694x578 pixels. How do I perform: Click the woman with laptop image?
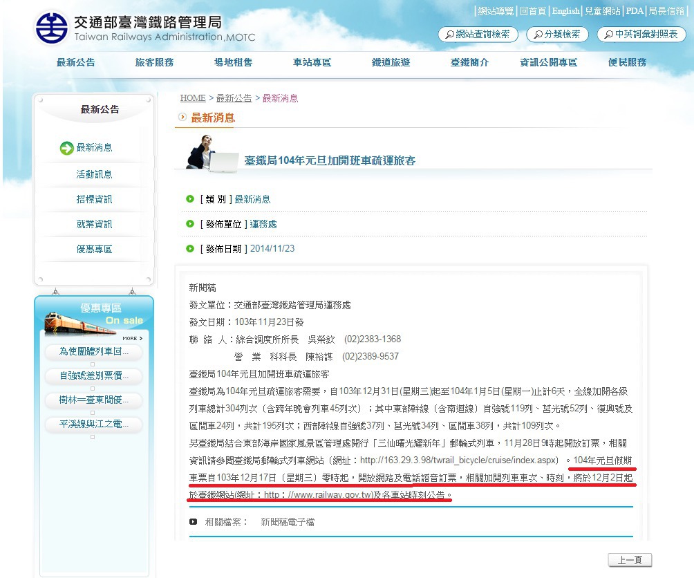[x=212, y=153]
